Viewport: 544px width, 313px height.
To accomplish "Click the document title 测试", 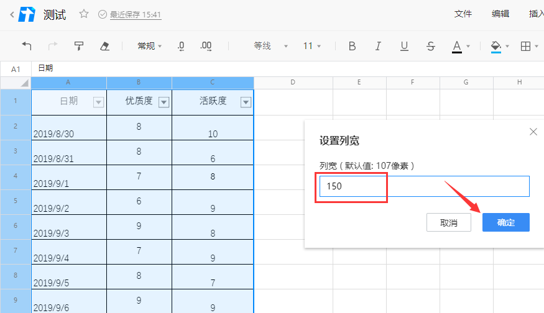I will pos(55,14).
